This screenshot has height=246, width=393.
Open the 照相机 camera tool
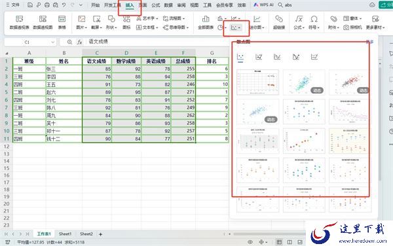click(352, 27)
